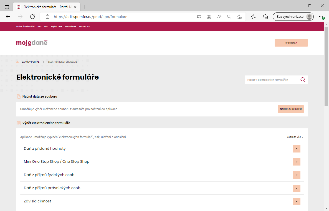Click the ELEKTRONICKÉ FORMULÁŘE breadcrumb
Image resolution: width=329 pixels, height=211 pixels.
pyautogui.click(x=63, y=62)
